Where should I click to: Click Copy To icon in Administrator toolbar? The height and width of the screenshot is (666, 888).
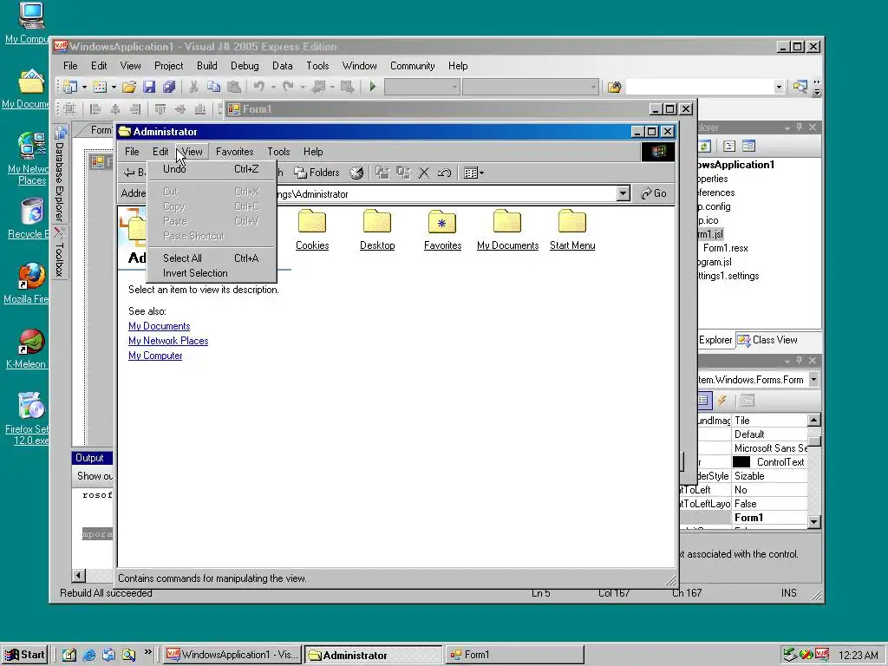pyautogui.click(x=403, y=173)
